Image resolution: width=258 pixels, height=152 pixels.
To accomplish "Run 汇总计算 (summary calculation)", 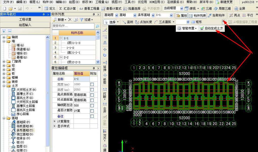I will [68, 8].
